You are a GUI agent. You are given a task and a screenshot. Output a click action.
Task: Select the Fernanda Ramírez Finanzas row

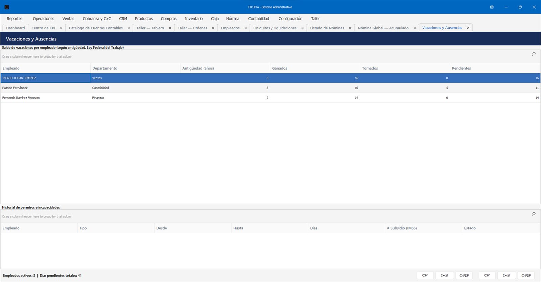pyautogui.click(x=270, y=98)
